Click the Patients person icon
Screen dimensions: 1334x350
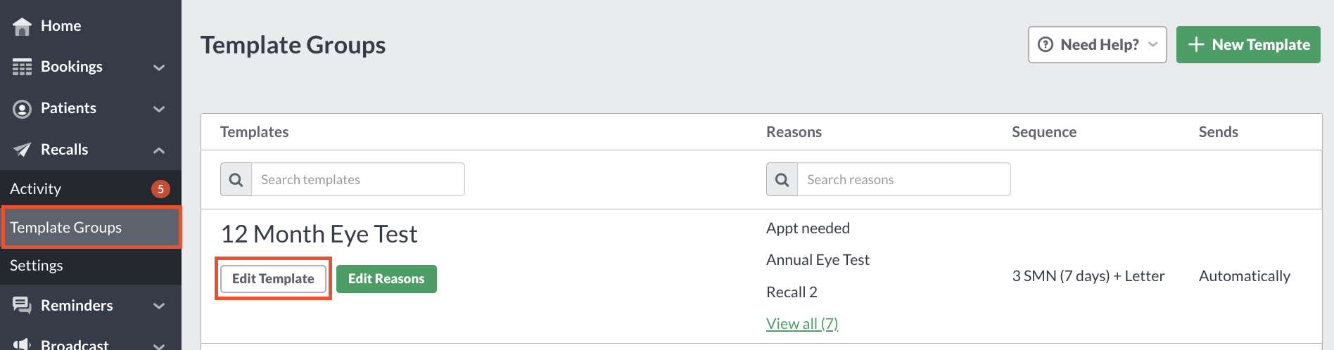22,109
